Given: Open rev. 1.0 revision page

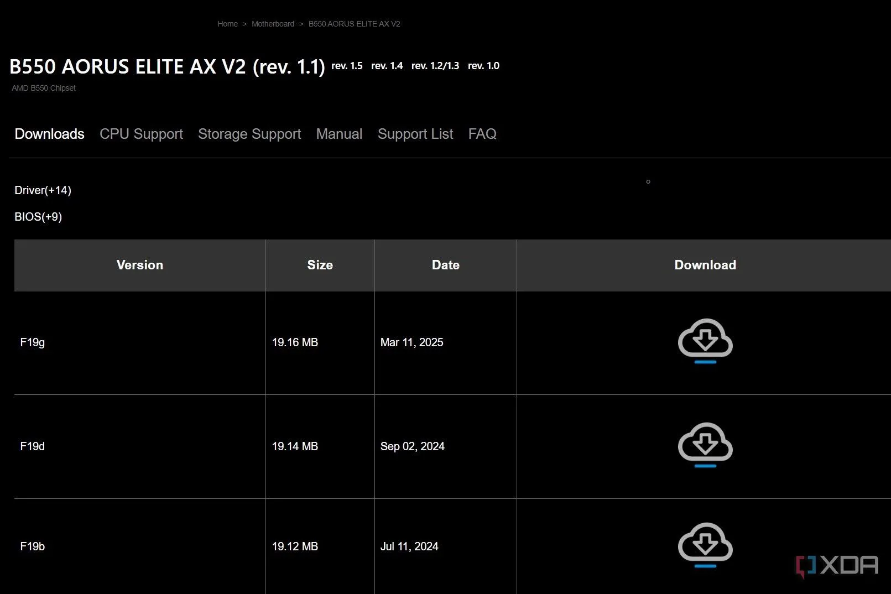Looking at the screenshot, I should click(x=483, y=66).
